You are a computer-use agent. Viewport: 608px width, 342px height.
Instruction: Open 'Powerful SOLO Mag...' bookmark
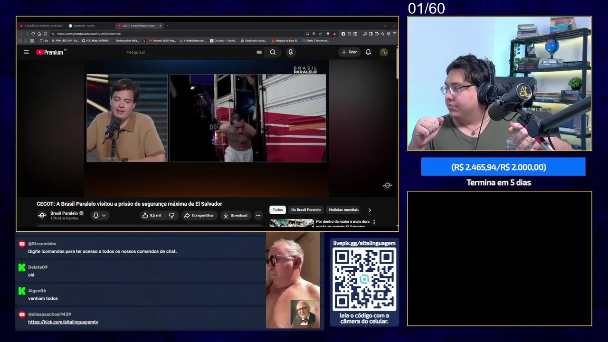[x=162, y=41]
